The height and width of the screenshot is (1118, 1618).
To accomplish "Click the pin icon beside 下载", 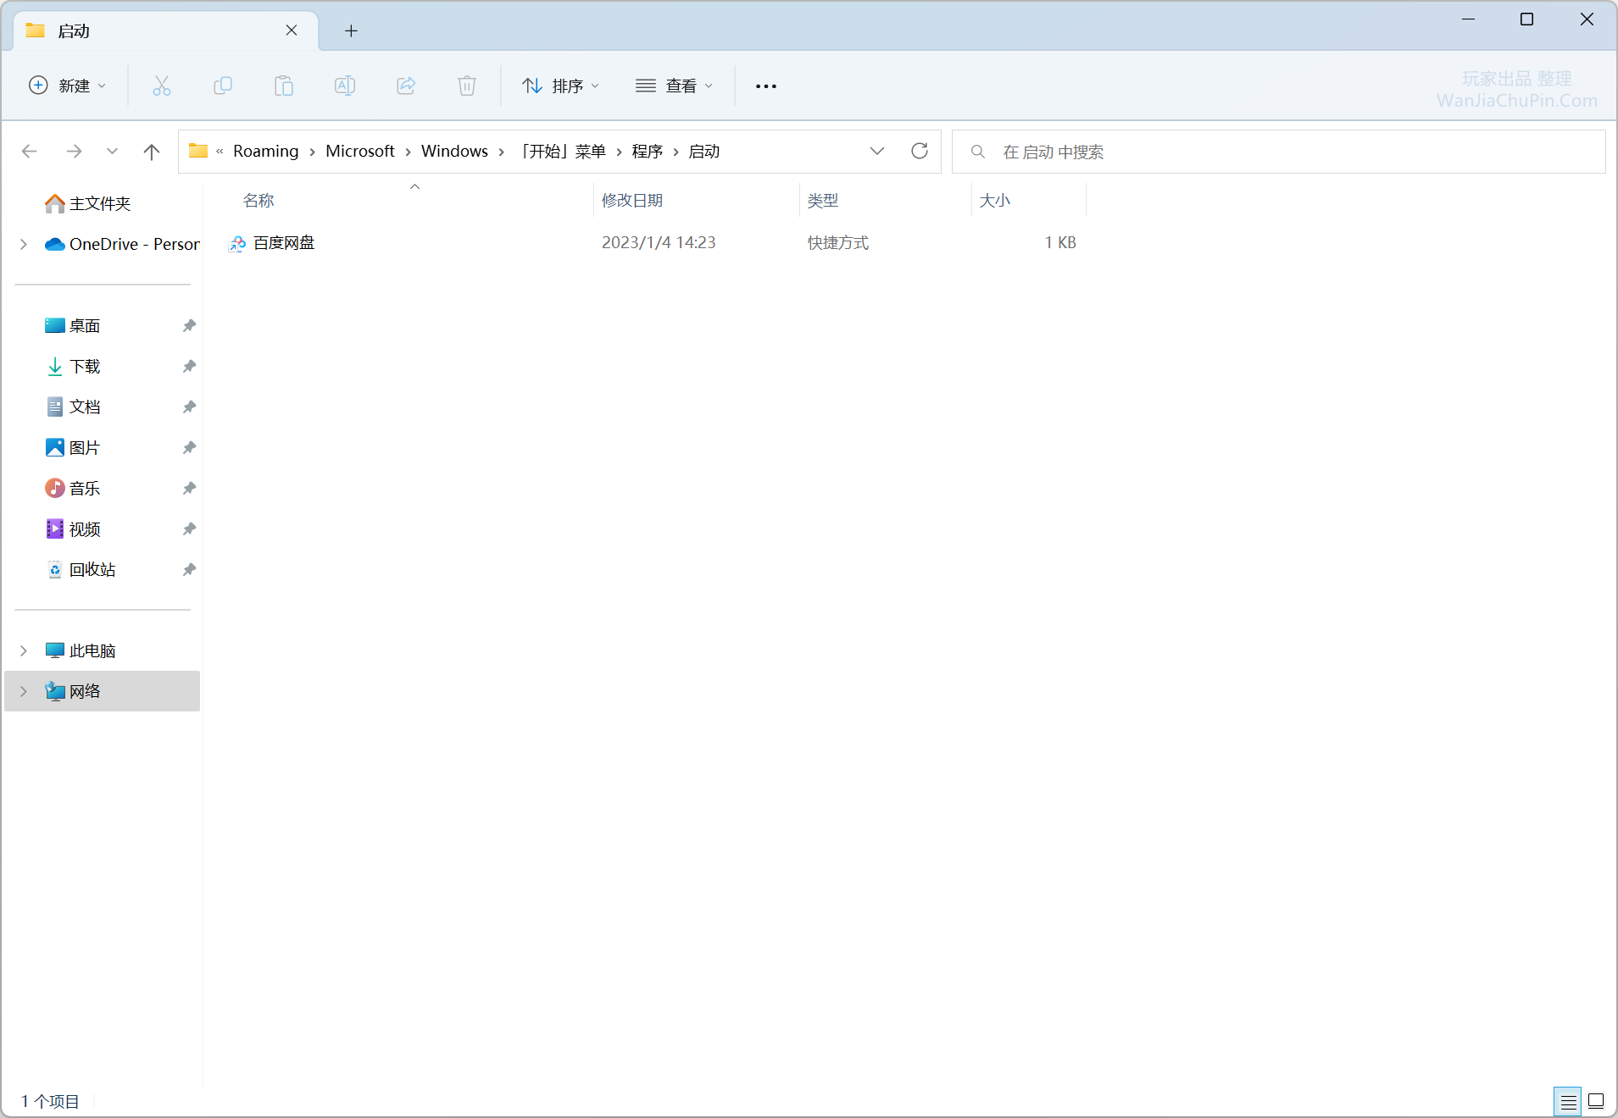I will 189,367.
